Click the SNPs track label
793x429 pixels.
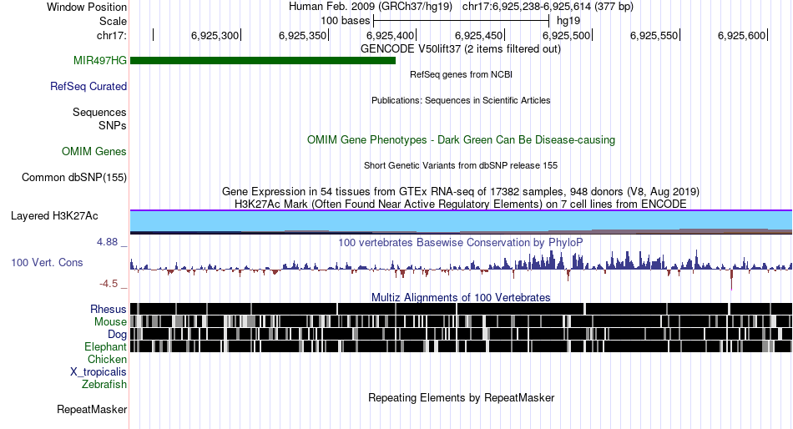113,125
